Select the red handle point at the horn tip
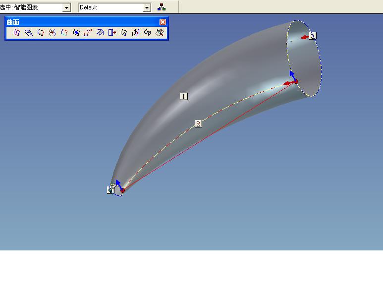This screenshot has height=301, width=383. tap(122, 190)
